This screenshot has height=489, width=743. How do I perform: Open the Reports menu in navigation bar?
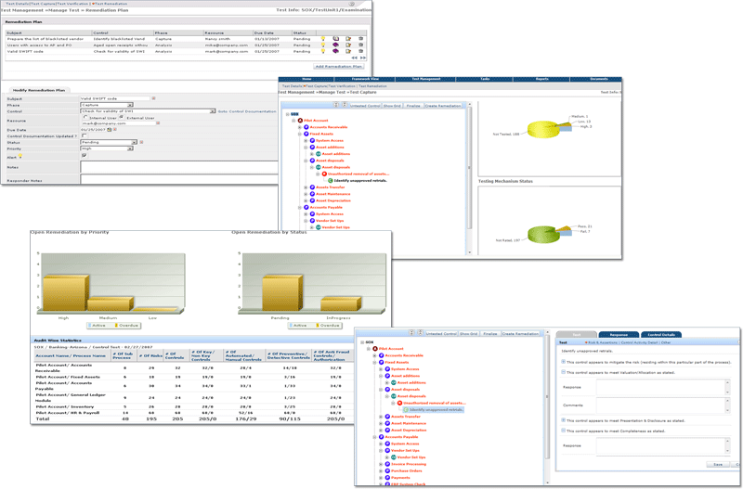(541, 80)
